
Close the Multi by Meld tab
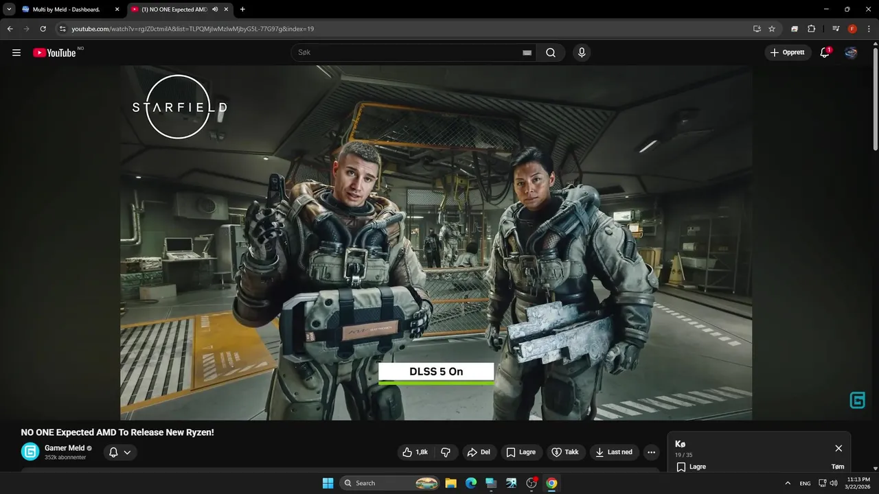117,10
